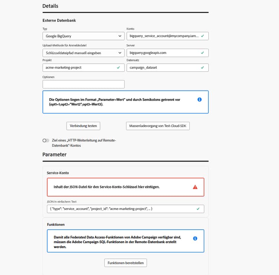Focus the empty Optionen input field
Image resolution: width=279 pixels, height=275 pixels.
(83, 84)
